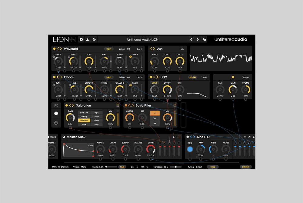303x203 pixels.
Task: Go to the previous preset arrow
Action: [x=191, y=39]
